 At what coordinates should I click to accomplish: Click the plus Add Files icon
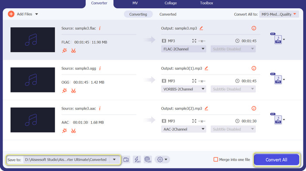11,14
